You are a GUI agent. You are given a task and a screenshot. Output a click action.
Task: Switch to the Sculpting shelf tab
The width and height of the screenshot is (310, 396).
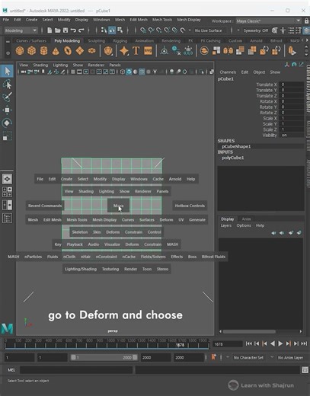point(96,40)
